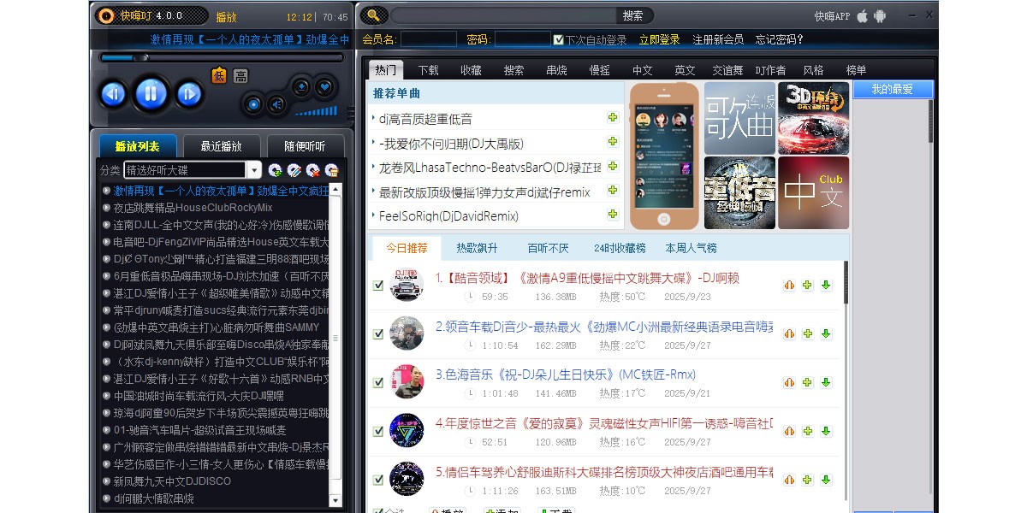Add a new category with the green plus icon
Image resolution: width=1027 pixels, height=513 pixels.
pyautogui.click(x=275, y=171)
